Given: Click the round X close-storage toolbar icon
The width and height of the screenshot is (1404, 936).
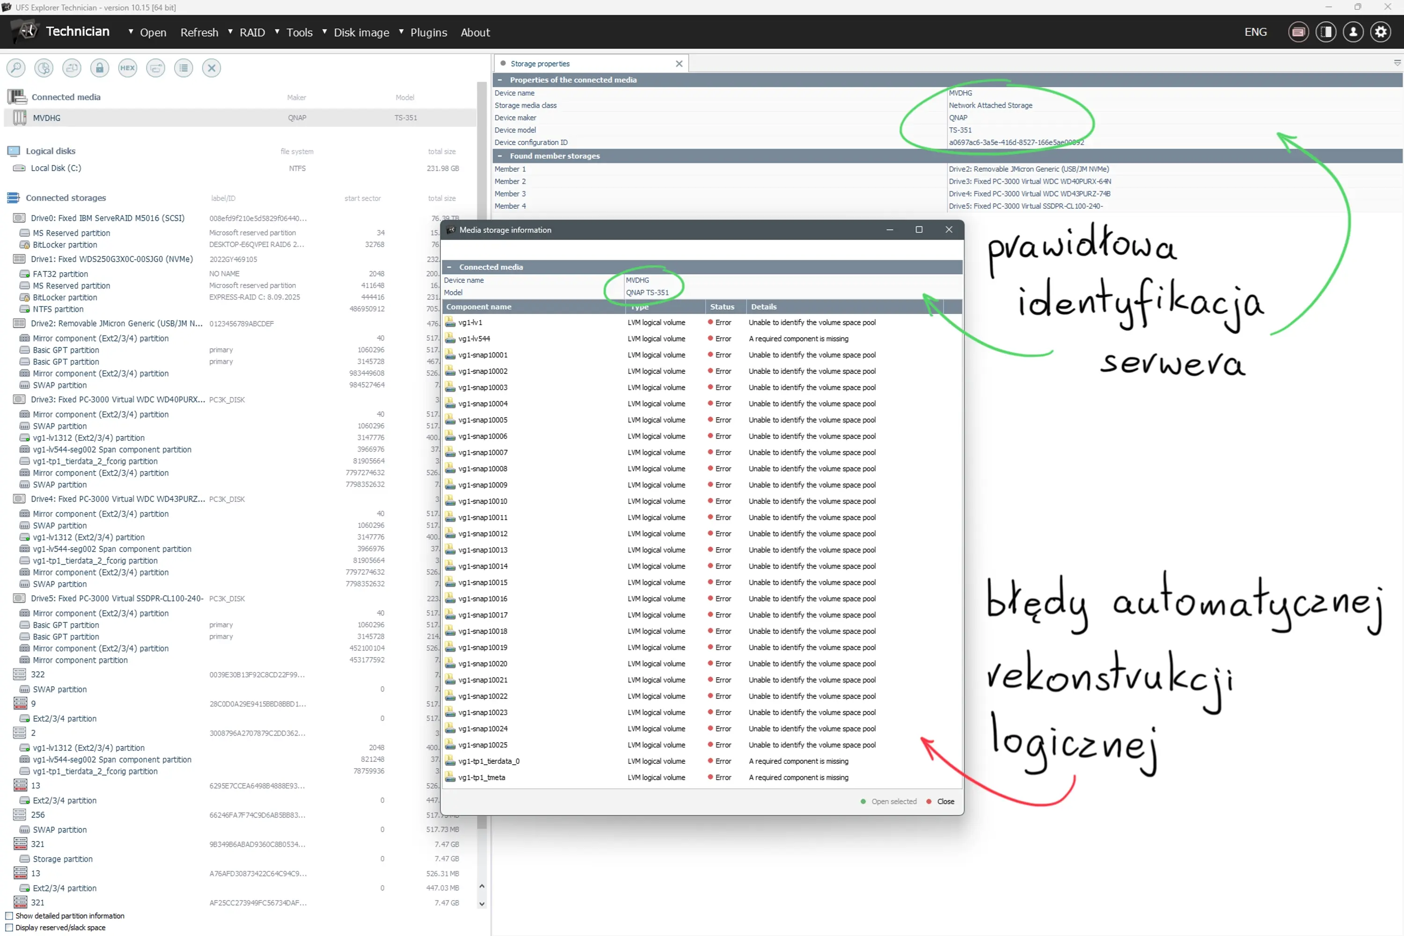Looking at the screenshot, I should 212,68.
